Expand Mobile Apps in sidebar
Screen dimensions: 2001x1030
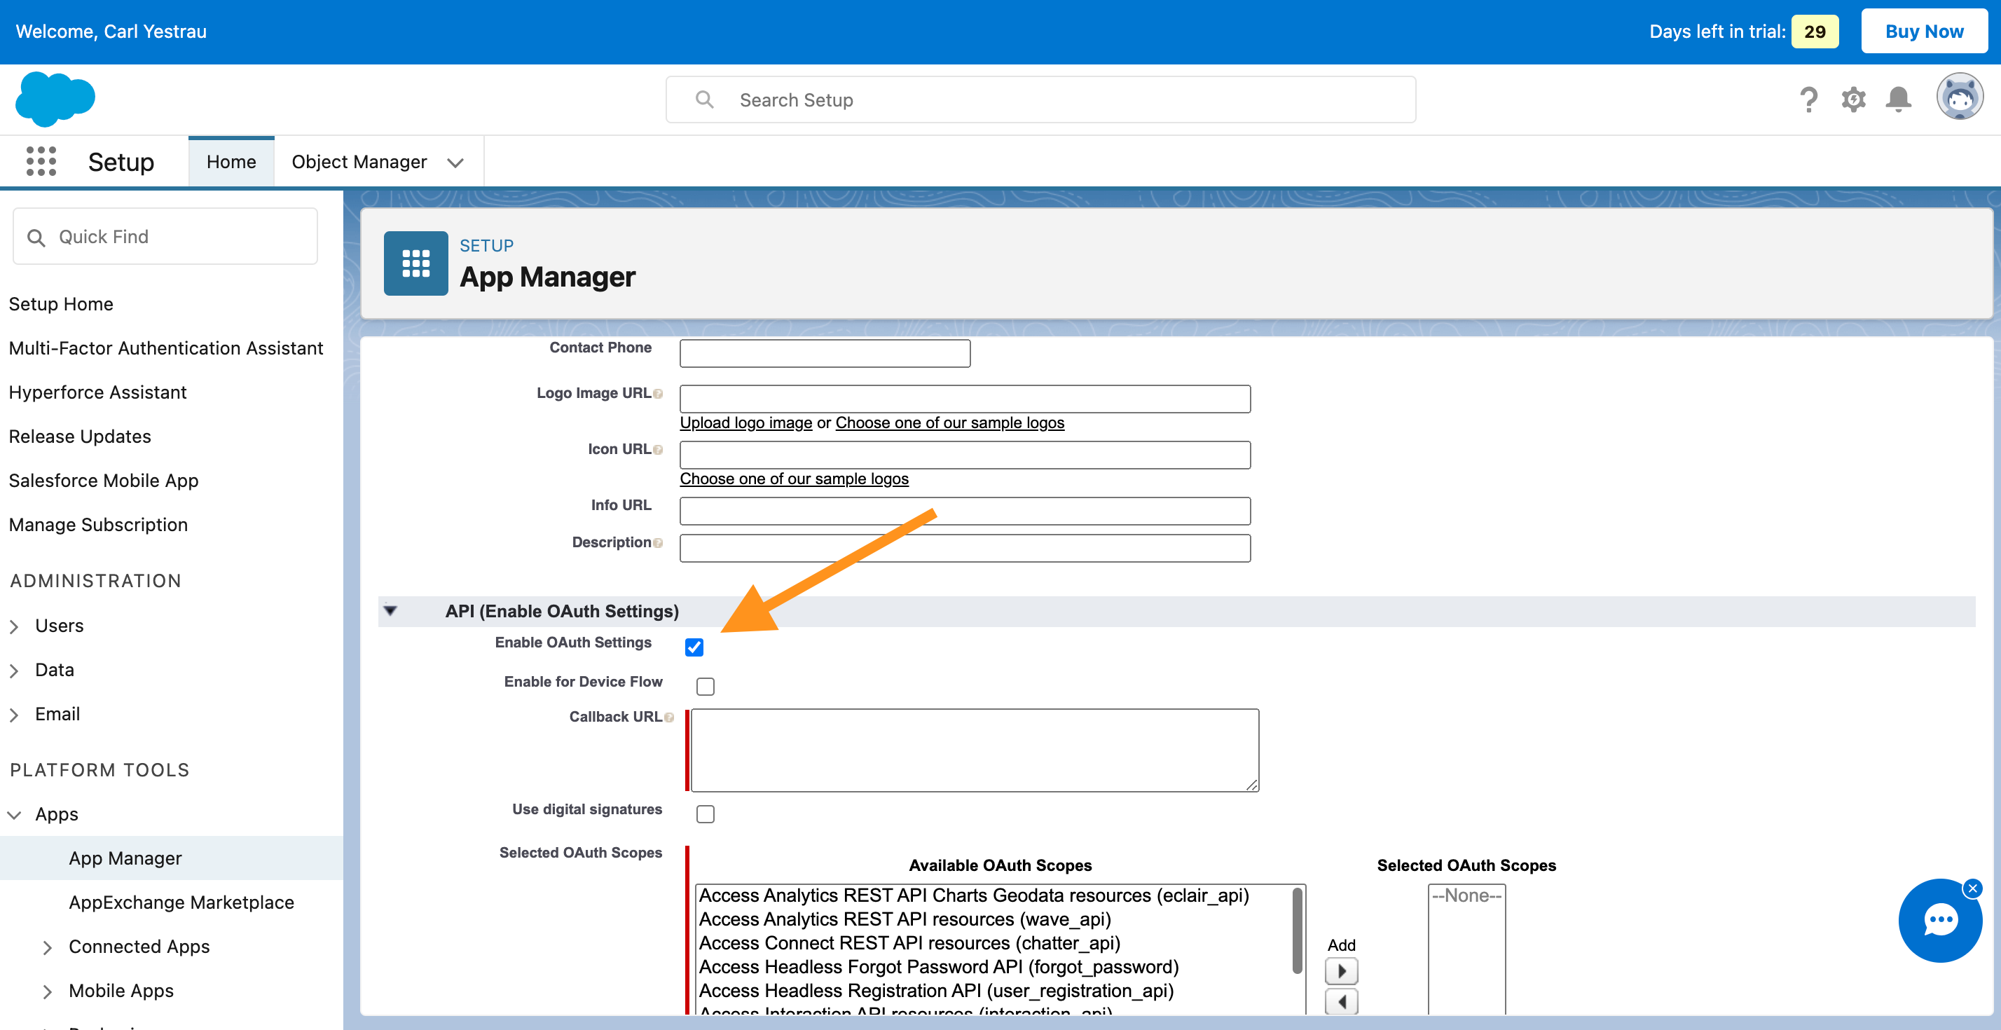pyautogui.click(x=48, y=991)
